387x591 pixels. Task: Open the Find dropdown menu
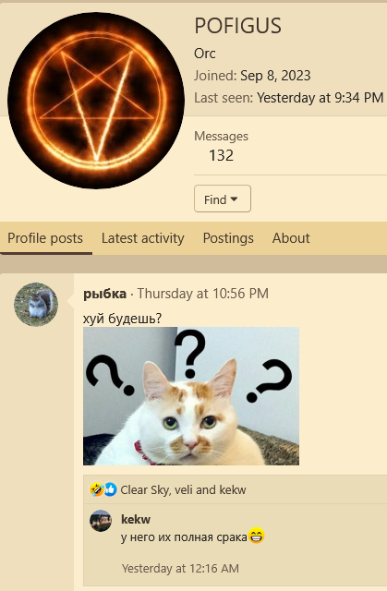(223, 199)
